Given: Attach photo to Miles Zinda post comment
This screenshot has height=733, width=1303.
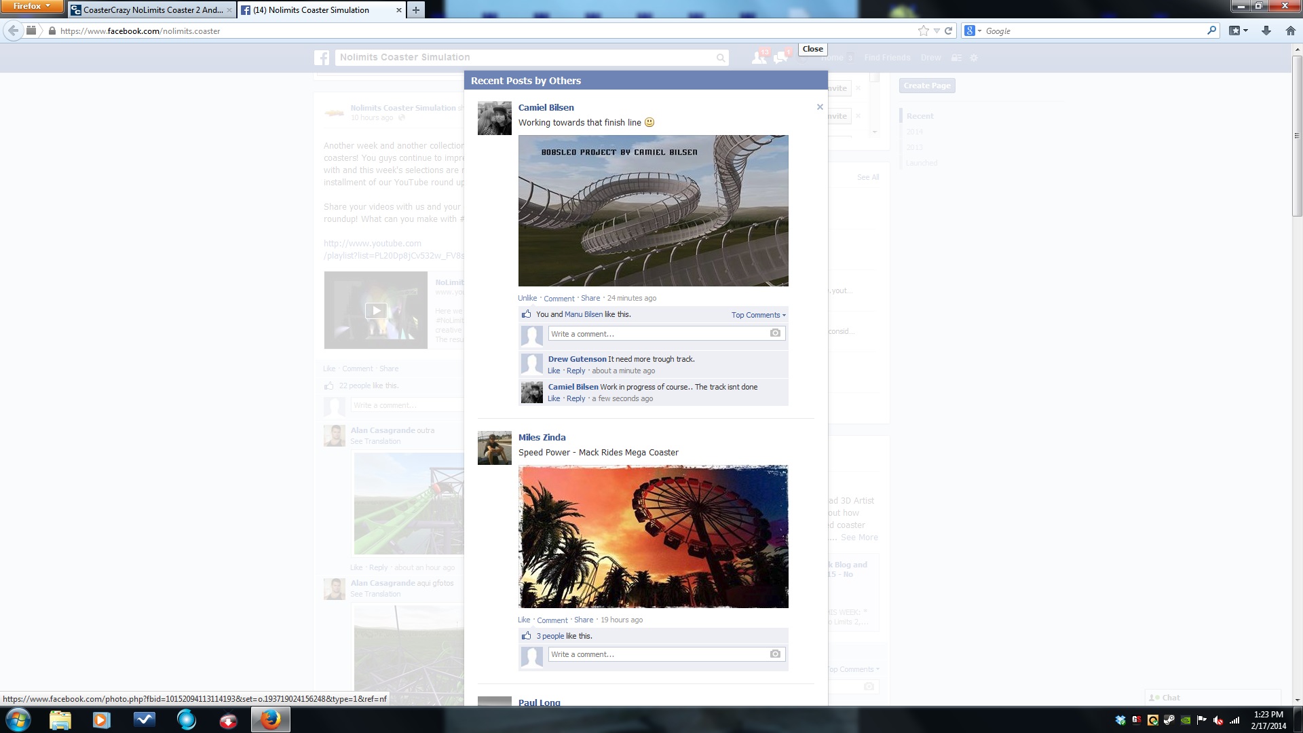Looking at the screenshot, I should click(775, 654).
